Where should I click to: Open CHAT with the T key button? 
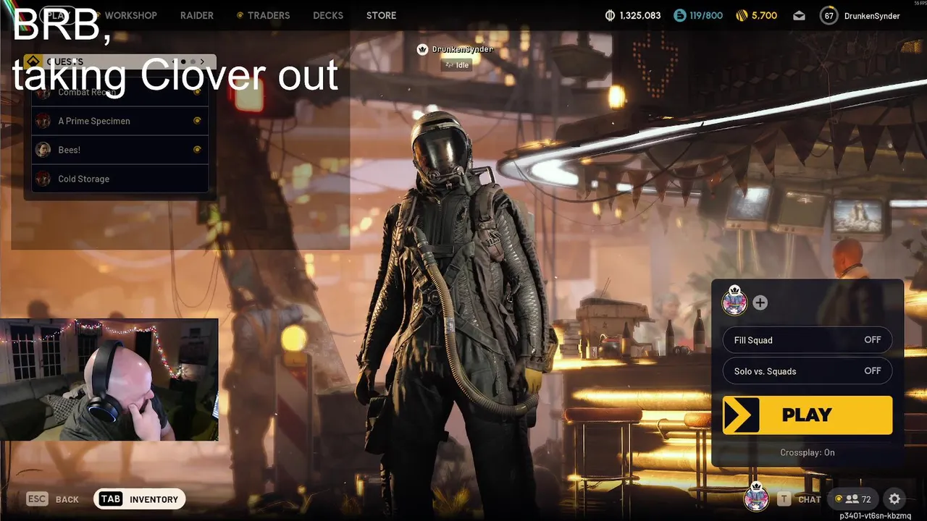point(800,499)
